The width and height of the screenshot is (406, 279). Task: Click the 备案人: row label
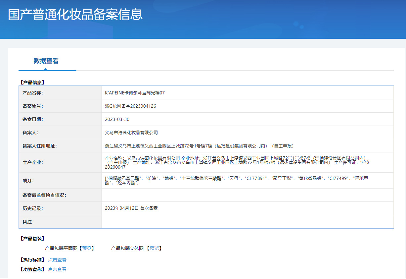point(30,133)
